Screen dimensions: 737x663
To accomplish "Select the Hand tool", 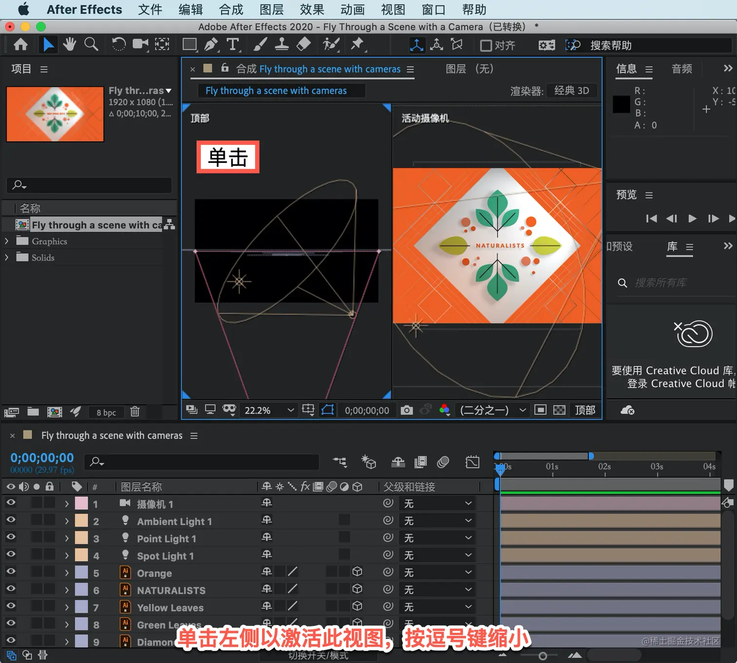I will coord(69,45).
